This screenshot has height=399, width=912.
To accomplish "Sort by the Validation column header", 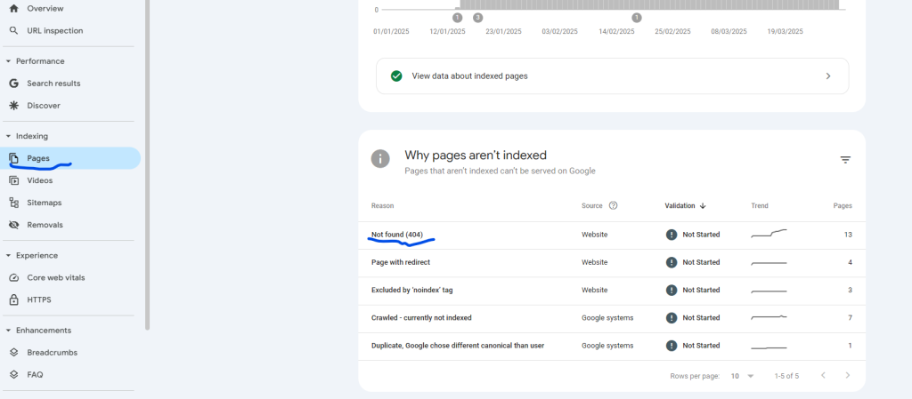I will click(680, 206).
